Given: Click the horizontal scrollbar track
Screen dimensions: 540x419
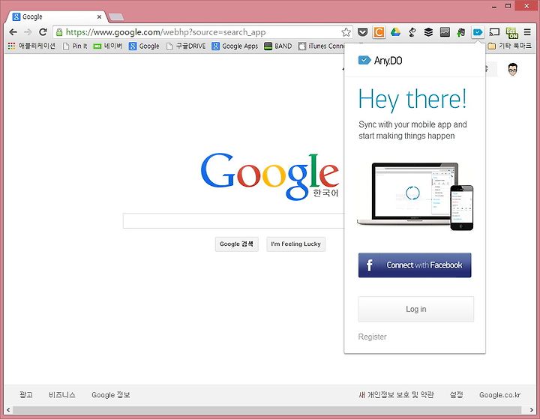Looking at the screenshot, I should (267, 410).
